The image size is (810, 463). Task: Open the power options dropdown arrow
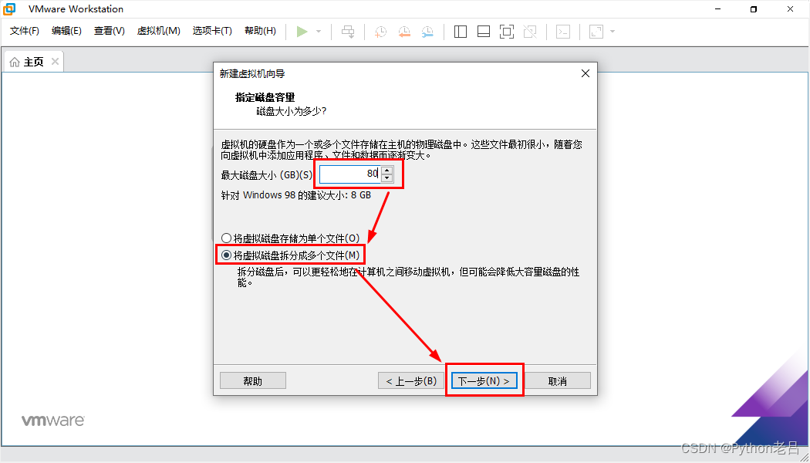pyautogui.click(x=319, y=32)
